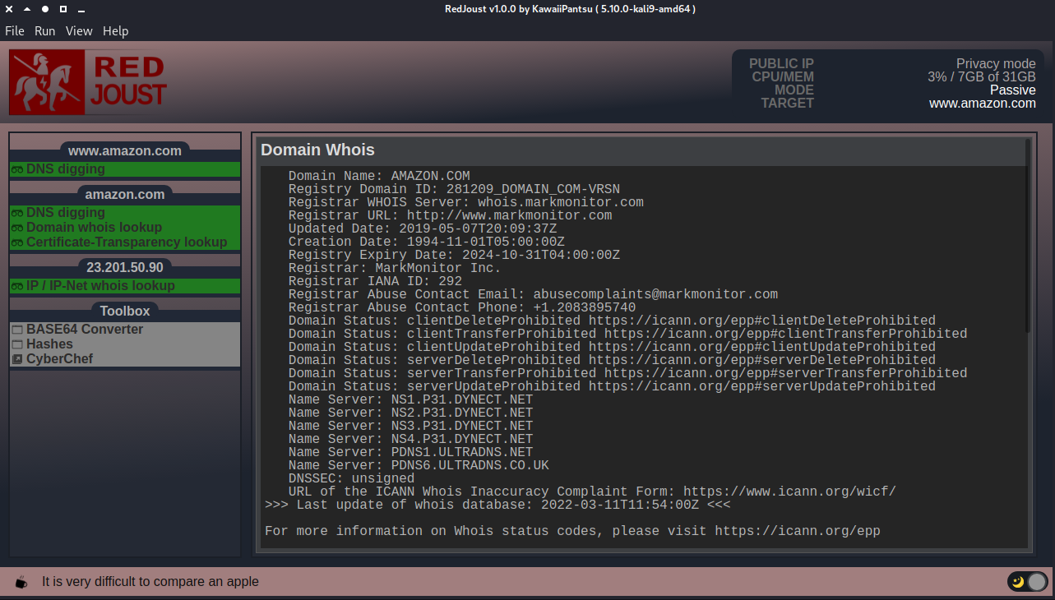Click the MODE label
This screenshot has height=600, width=1055.
pyautogui.click(x=794, y=90)
